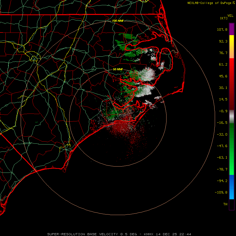Select the 14.5 velocity legend value

(x=223, y=99)
